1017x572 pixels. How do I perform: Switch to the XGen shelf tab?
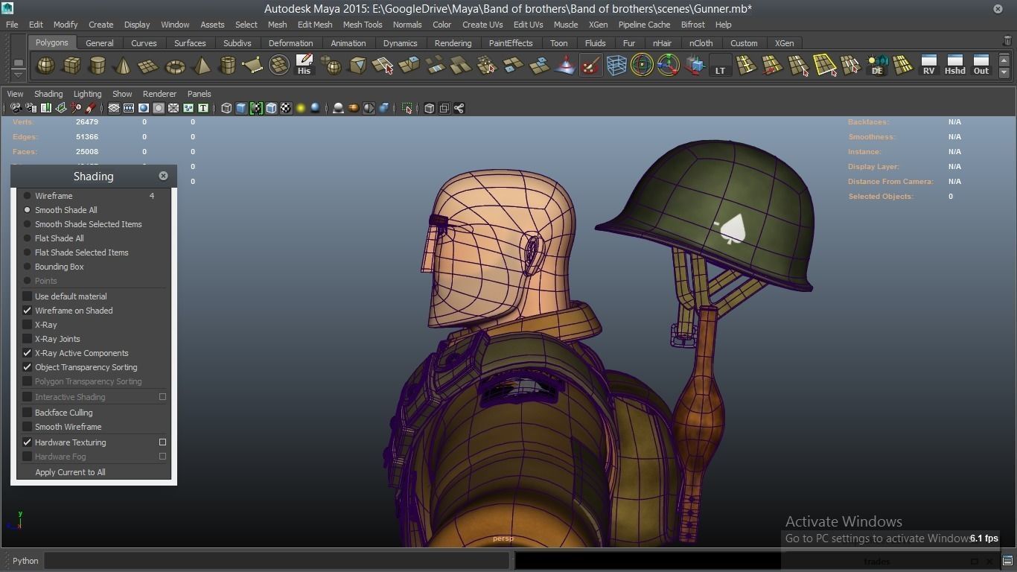click(x=784, y=43)
